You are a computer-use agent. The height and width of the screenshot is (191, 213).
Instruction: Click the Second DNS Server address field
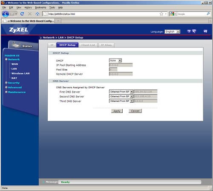click(146, 96)
